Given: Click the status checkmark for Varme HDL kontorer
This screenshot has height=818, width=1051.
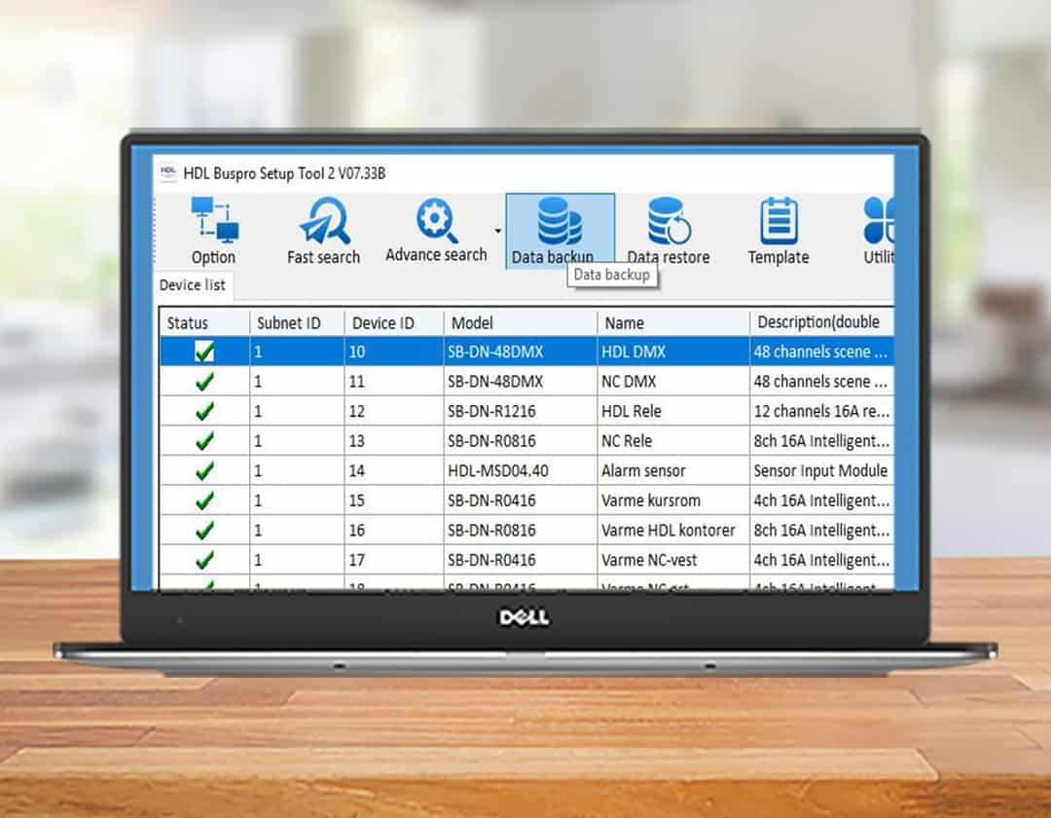Looking at the screenshot, I should 204,531.
